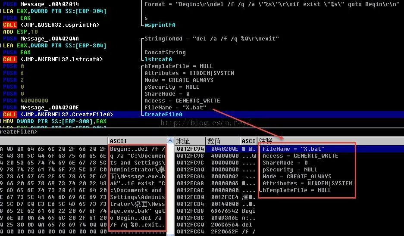Select the PUSH 40000000 instruction

(x=25, y=101)
